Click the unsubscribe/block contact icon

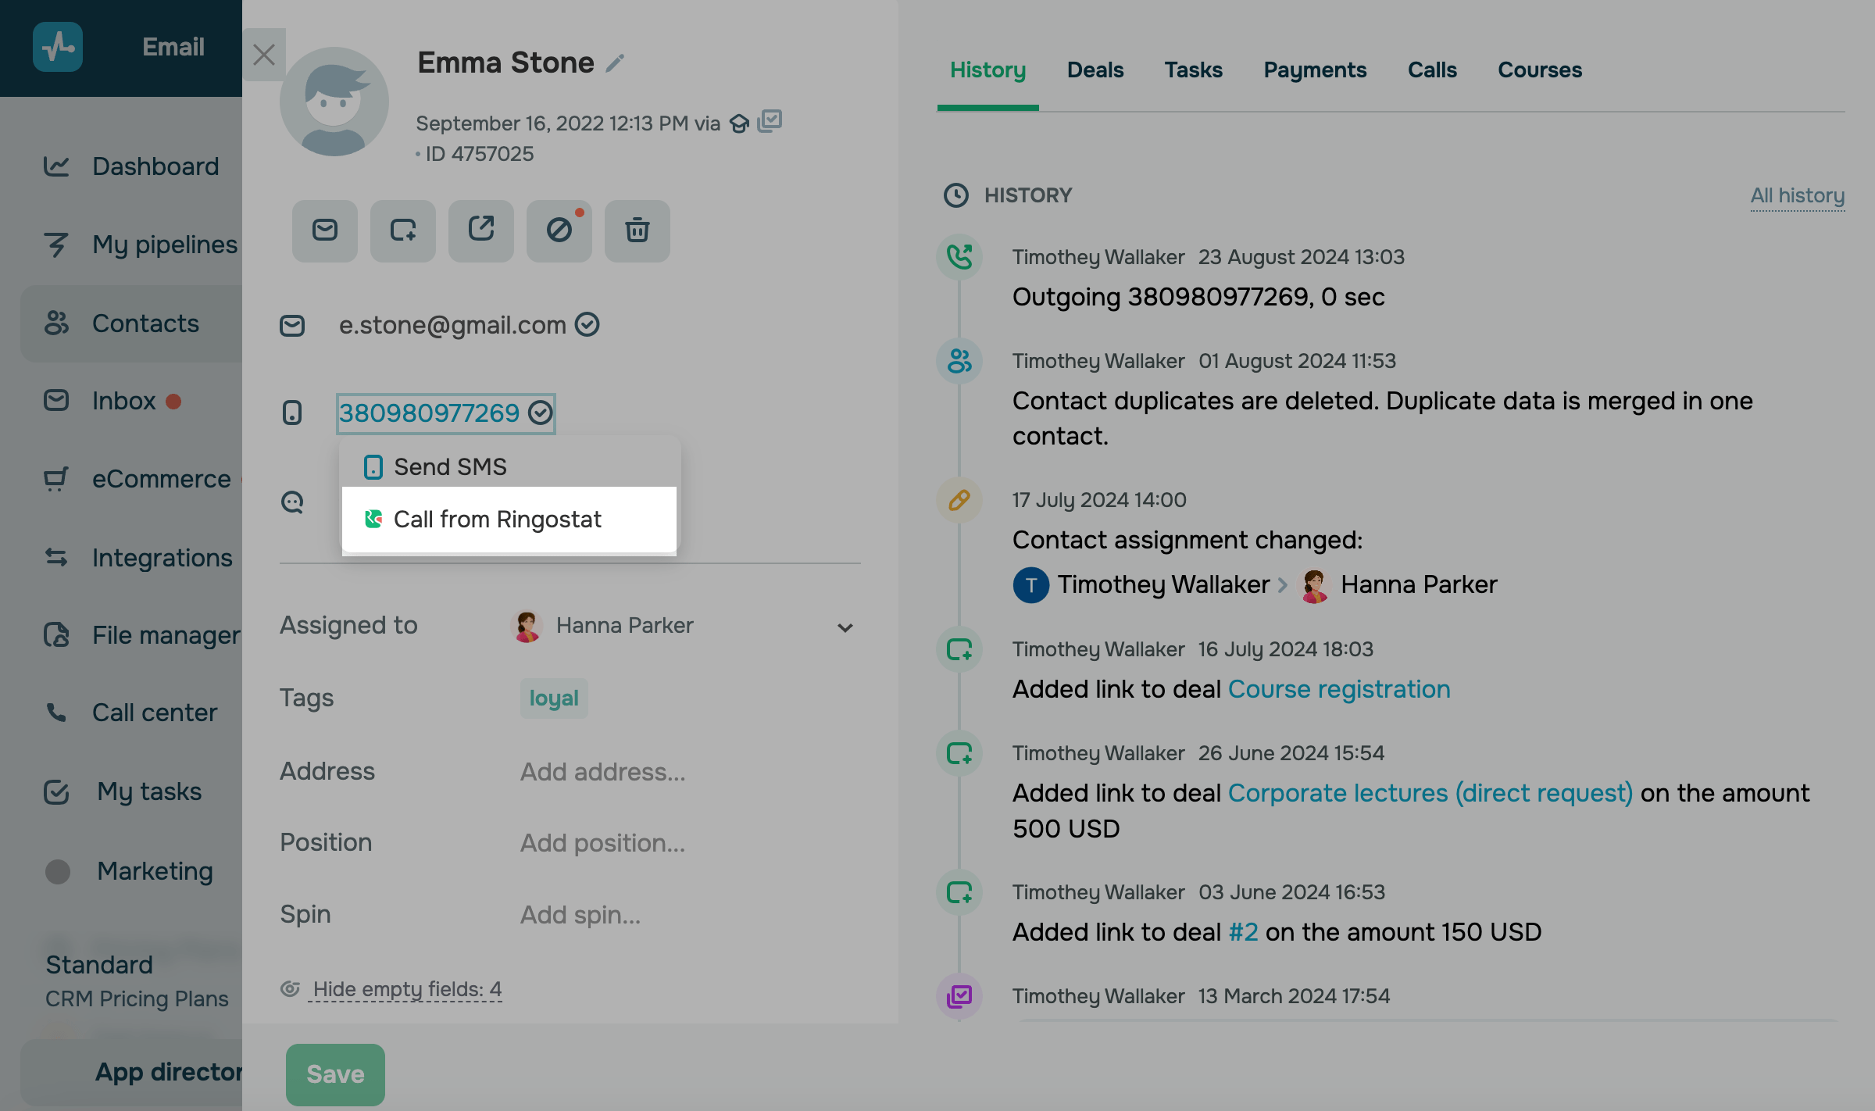point(559,230)
